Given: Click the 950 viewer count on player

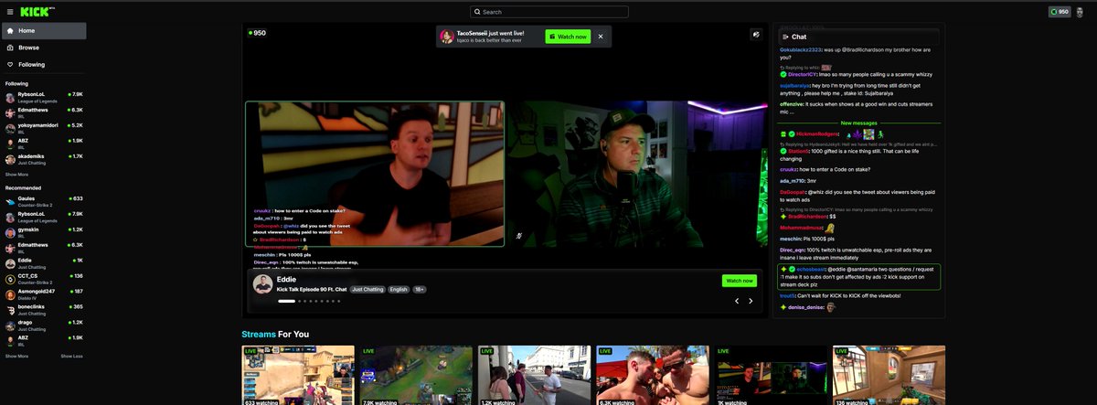Looking at the screenshot, I should (x=258, y=33).
